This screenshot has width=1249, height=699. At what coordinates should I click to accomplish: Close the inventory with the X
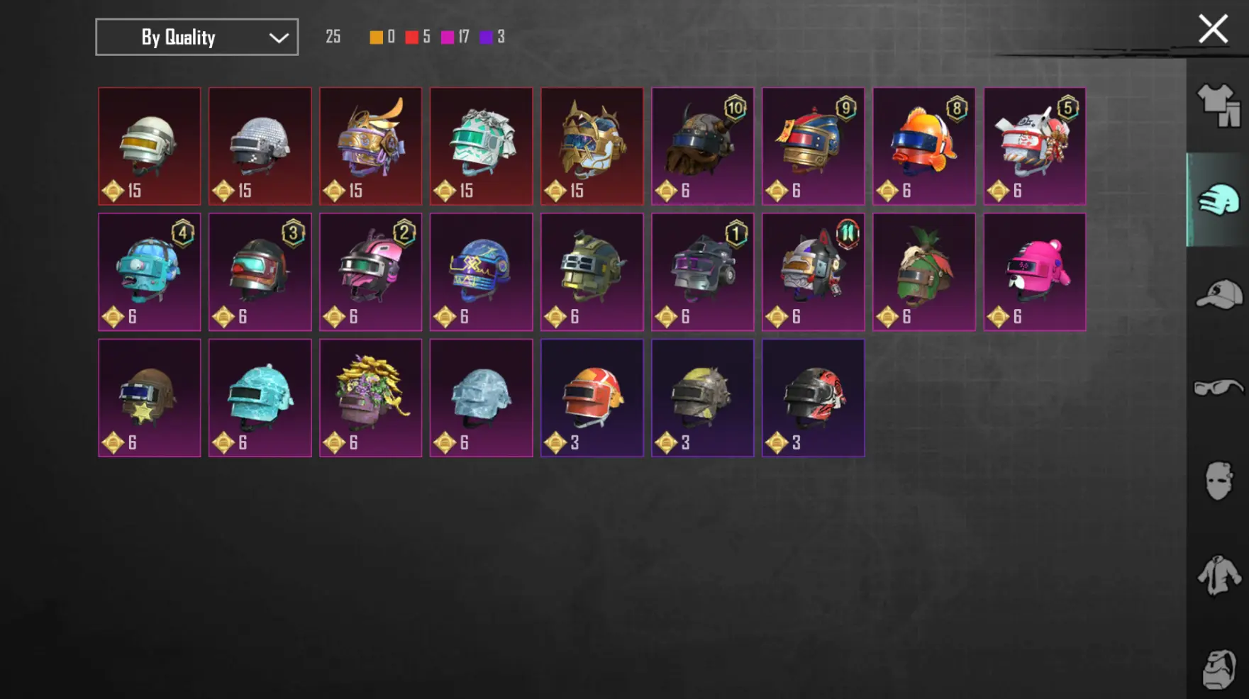point(1213,29)
